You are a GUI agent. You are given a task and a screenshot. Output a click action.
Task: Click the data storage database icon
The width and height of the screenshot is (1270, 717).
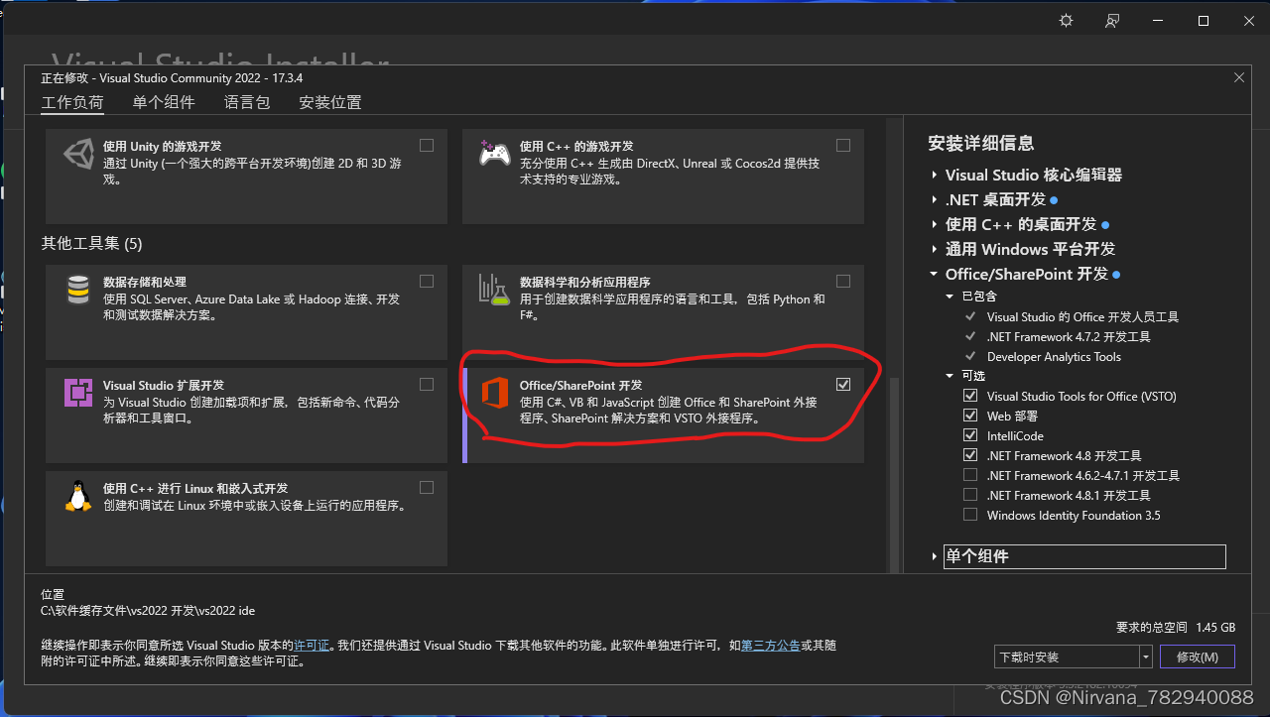(78, 290)
